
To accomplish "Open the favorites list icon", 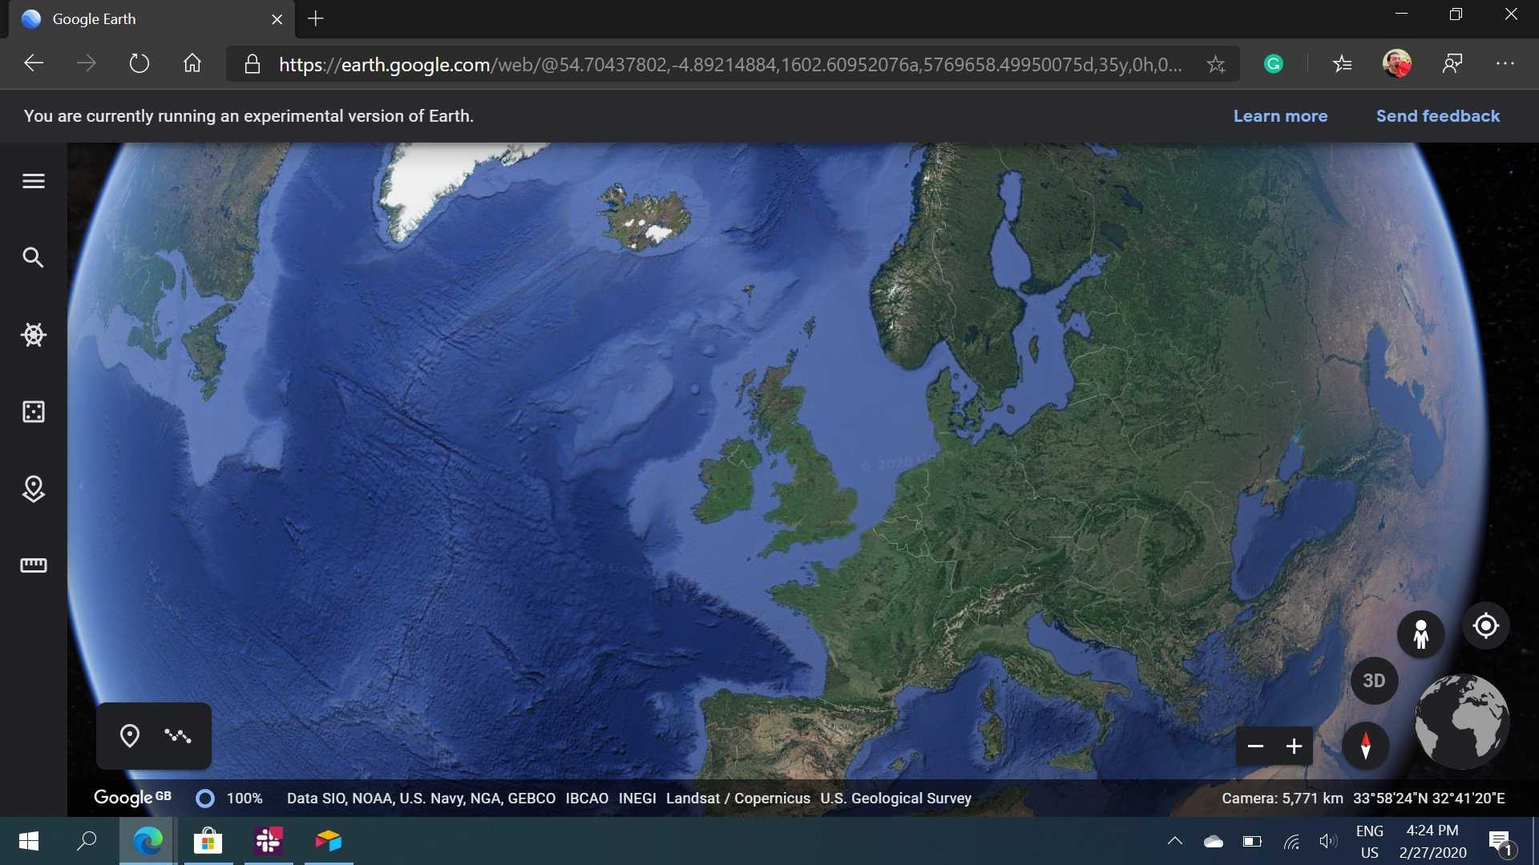I will [1343, 64].
